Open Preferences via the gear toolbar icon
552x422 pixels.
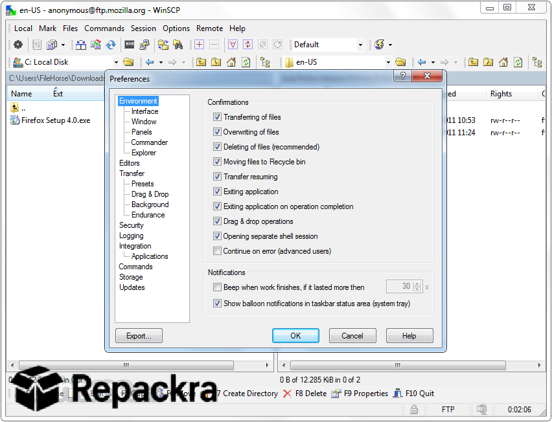(18, 45)
